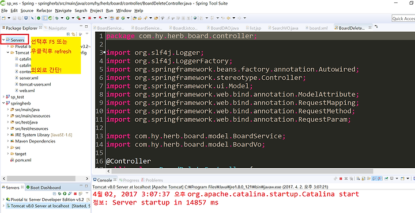Switch to the SearchVO.java editor tab

282,28
